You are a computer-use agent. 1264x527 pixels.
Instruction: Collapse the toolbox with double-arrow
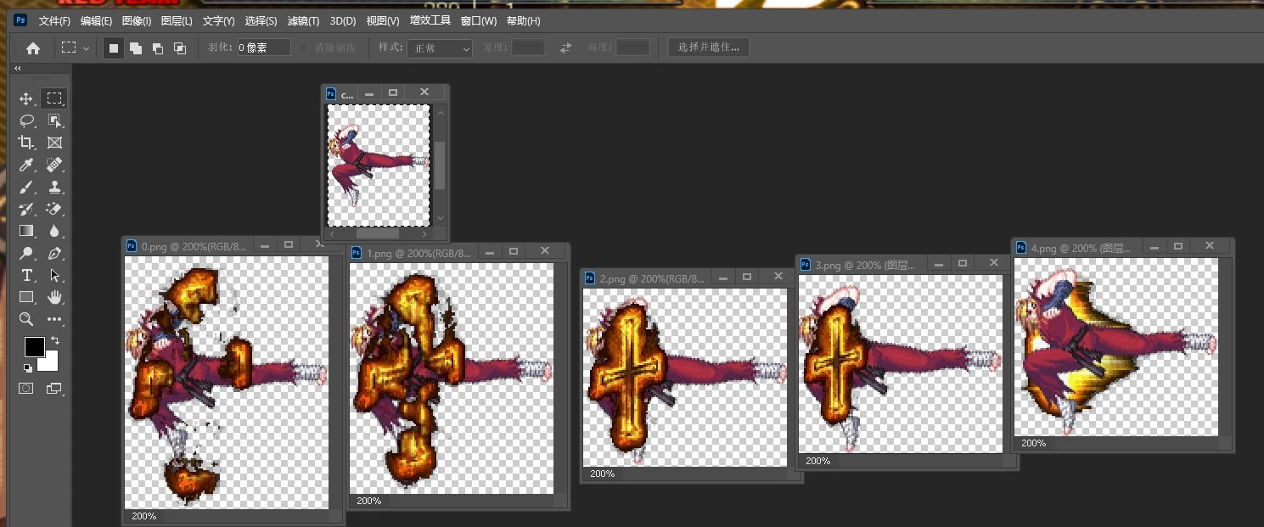click(x=18, y=69)
